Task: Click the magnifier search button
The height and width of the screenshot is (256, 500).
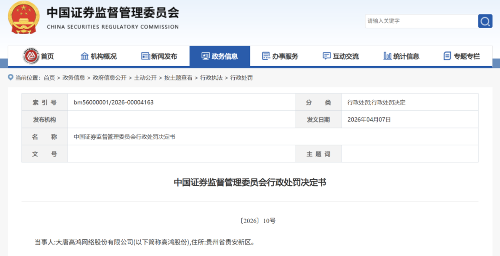Action: tap(485, 21)
